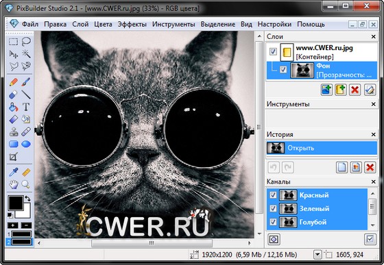Viewport: 384px width, 265px height.
Task: Select the Text tool
Action: [26, 107]
